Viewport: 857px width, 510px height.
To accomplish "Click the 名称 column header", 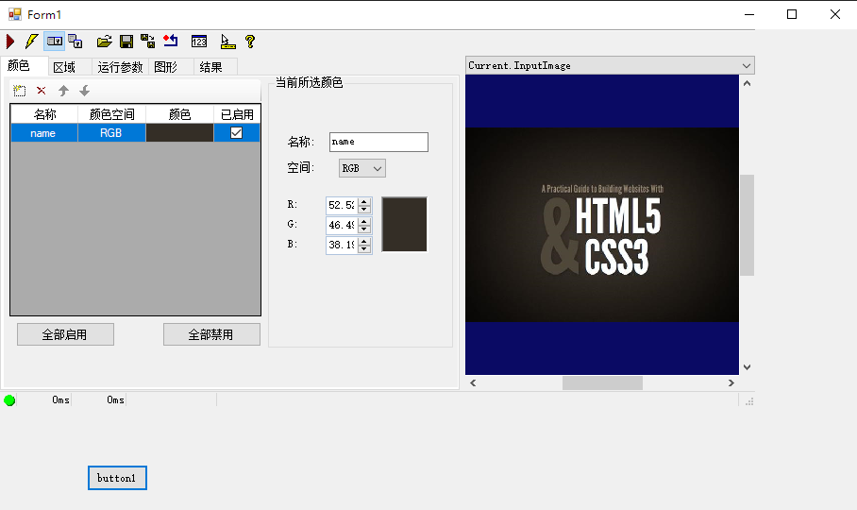I will point(44,114).
